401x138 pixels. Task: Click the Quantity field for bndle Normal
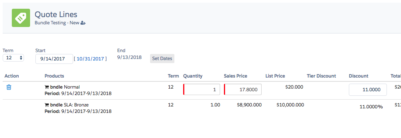point(201,90)
